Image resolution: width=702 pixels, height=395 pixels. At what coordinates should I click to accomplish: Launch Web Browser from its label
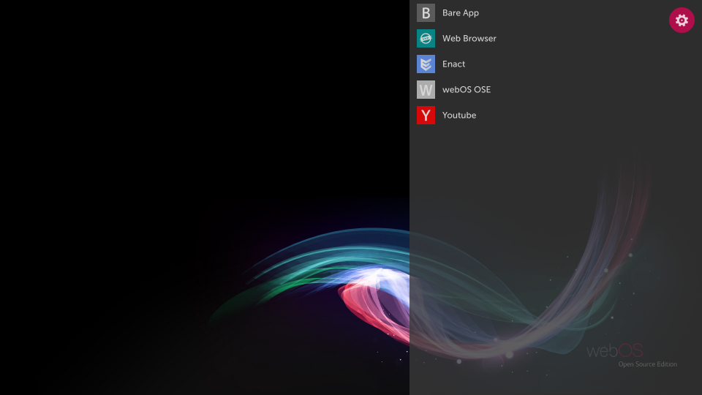[x=469, y=39]
